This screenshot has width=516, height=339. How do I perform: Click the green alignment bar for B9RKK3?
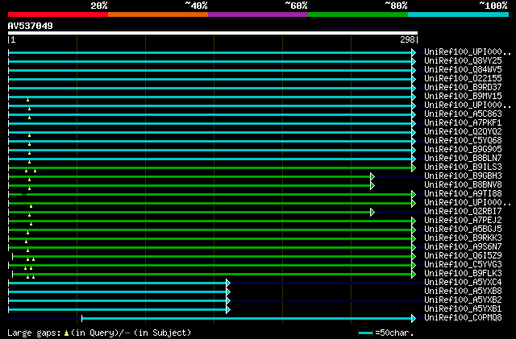(210, 238)
